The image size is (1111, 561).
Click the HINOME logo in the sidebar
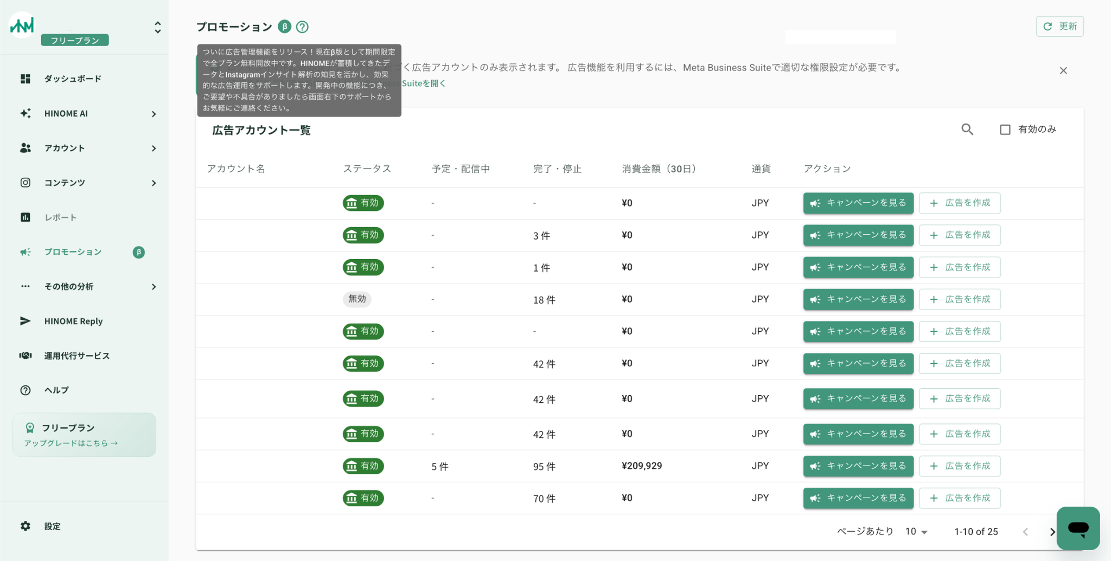(x=22, y=25)
